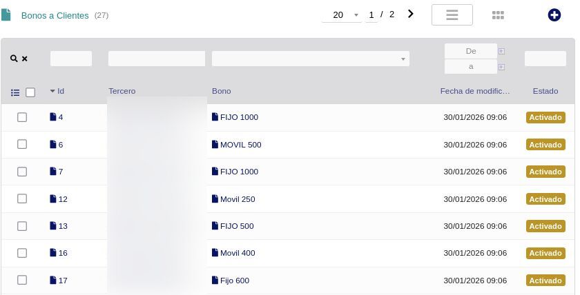
Task: Select the checkbox for row Id 6
Action: [22, 145]
